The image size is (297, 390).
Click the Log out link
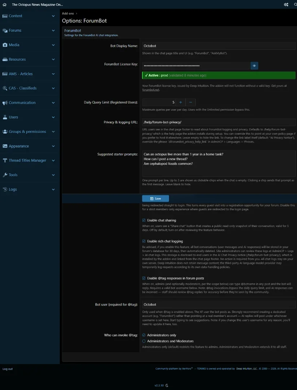(8, 369)
